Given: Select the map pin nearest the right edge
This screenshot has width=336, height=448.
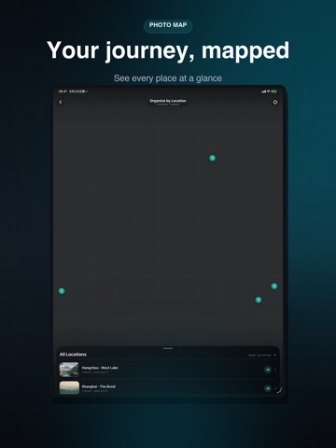Looking at the screenshot, I should tap(274, 286).
